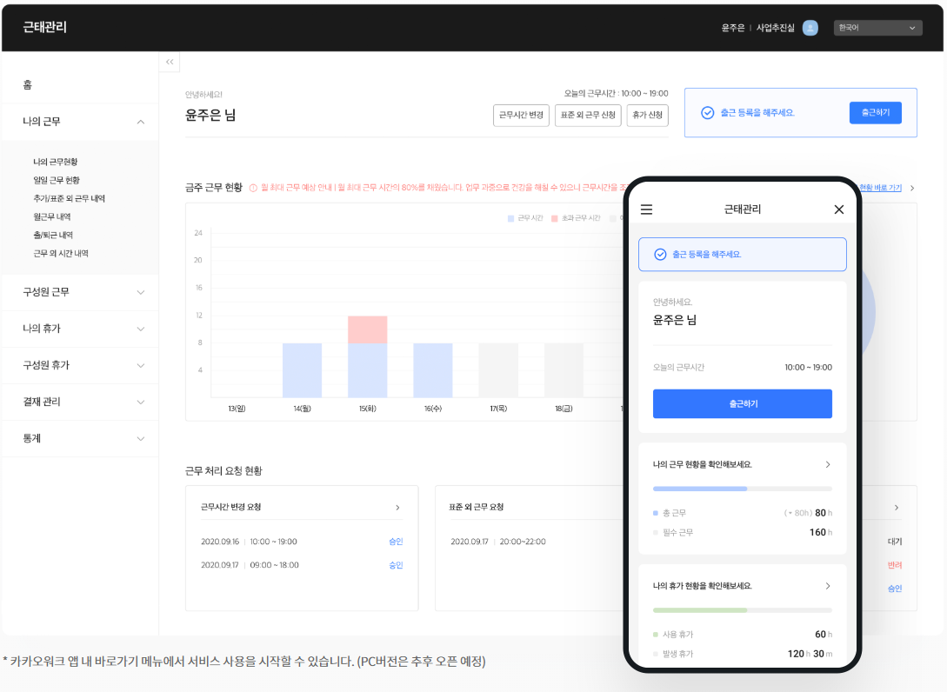Open mobile 나의 근무 현황 arrow
This screenshot has height=692, width=947.
(827, 464)
